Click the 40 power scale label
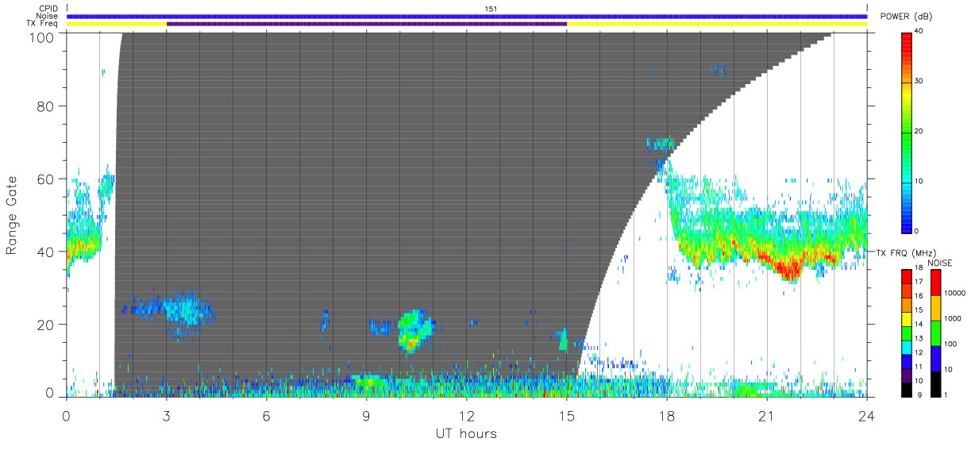This screenshot has width=975, height=450. [919, 32]
